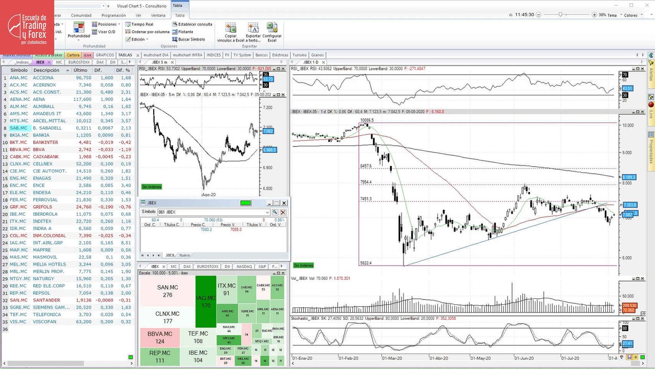The width and height of the screenshot is (655, 369).
Task: Open the Programación ribbon tab
Action: (113, 15)
